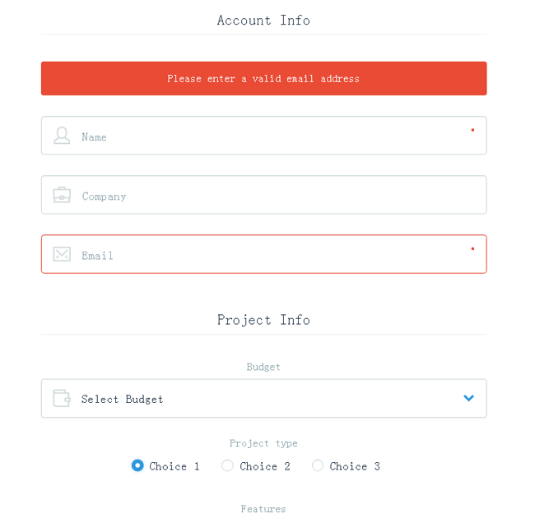The width and height of the screenshot is (535, 518).
Task: Click the red required dot on Email field
Action: (x=472, y=248)
